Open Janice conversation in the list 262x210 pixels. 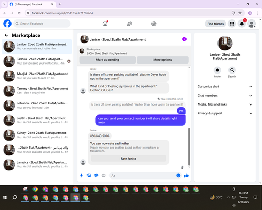pyautogui.click(x=37, y=46)
